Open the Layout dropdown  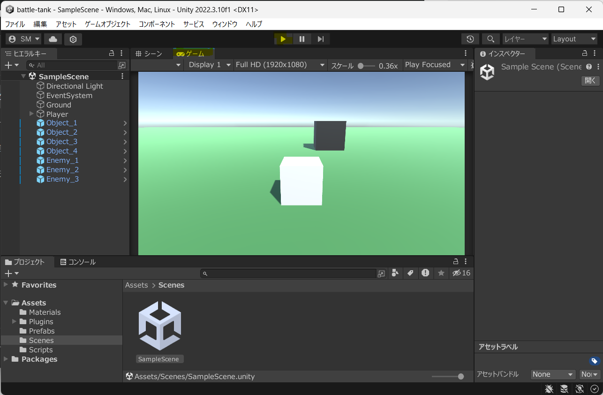(574, 39)
